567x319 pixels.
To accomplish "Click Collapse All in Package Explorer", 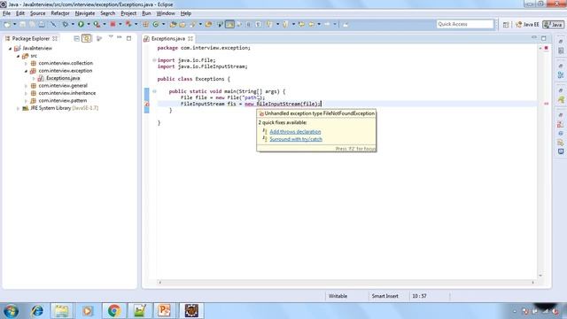I will (77, 38).
